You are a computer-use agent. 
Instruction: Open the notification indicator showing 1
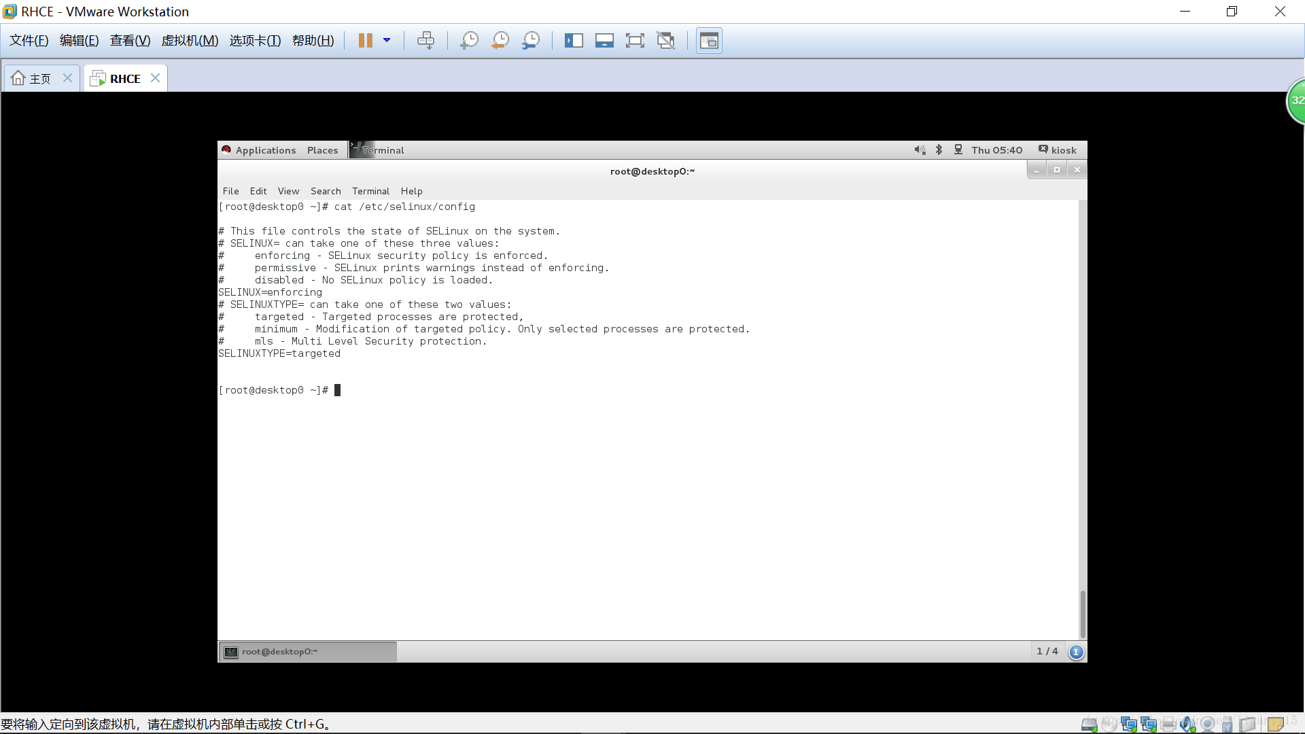click(1076, 652)
